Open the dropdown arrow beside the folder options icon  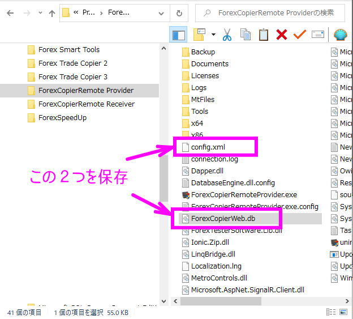pyautogui.click(x=213, y=35)
